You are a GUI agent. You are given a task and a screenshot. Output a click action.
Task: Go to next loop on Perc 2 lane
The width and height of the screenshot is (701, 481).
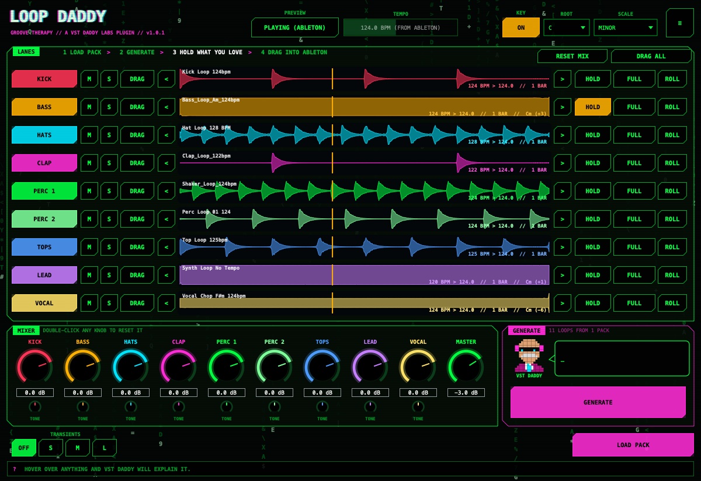click(563, 219)
